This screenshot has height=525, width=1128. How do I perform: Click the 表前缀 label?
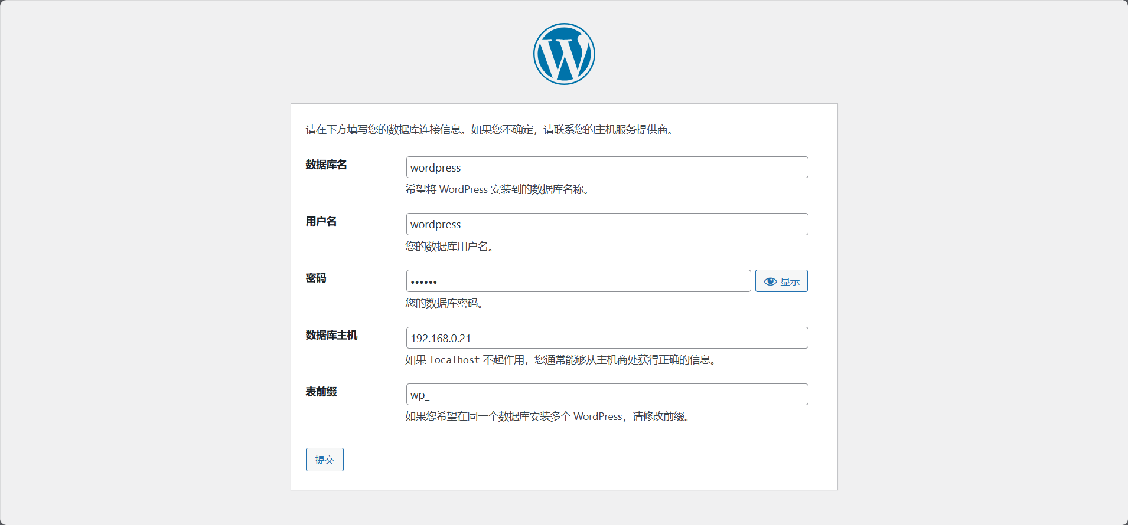pyautogui.click(x=321, y=392)
